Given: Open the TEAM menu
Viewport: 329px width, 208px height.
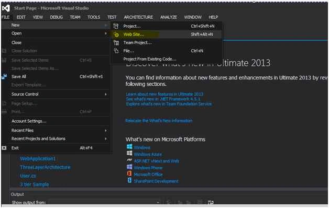Looking at the screenshot, I should click(75, 17).
